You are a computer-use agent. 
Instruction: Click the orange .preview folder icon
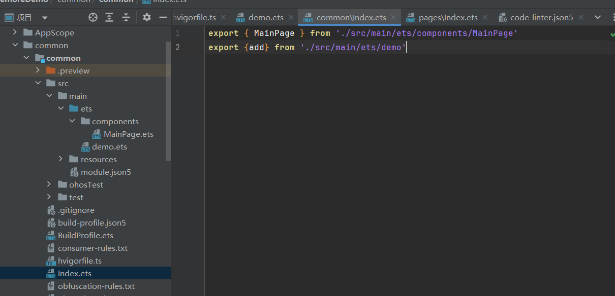pyautogui.click(x=50, y=71)
